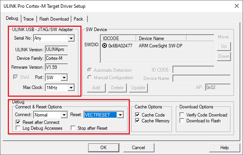Click the Add device button
The height and width of the screenshot is (155, 243).
coord(96,88)
